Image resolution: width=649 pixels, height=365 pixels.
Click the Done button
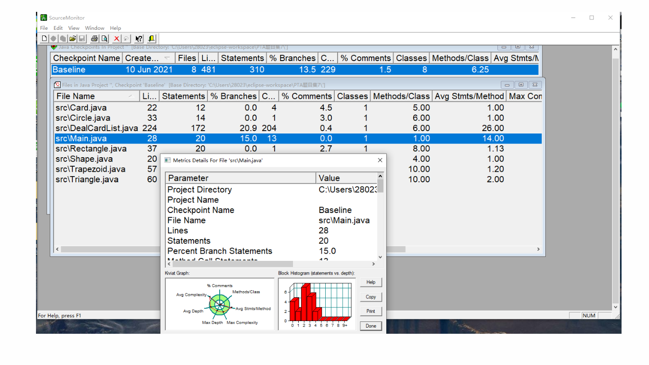[371, 326]
